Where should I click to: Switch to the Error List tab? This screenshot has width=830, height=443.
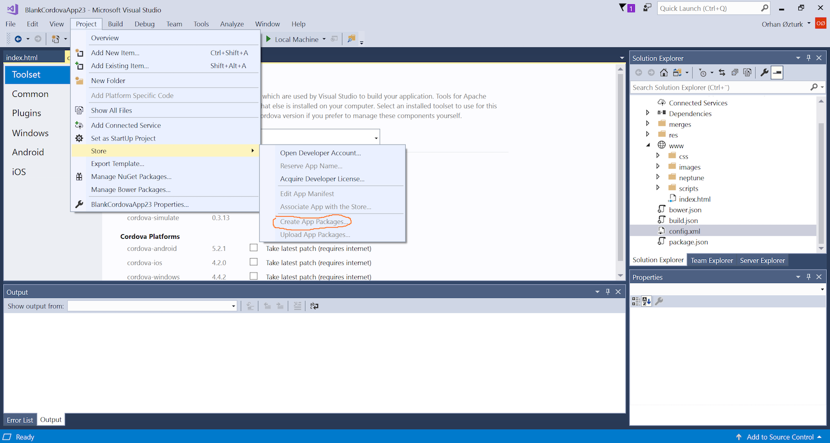click(x=20, y=420)
